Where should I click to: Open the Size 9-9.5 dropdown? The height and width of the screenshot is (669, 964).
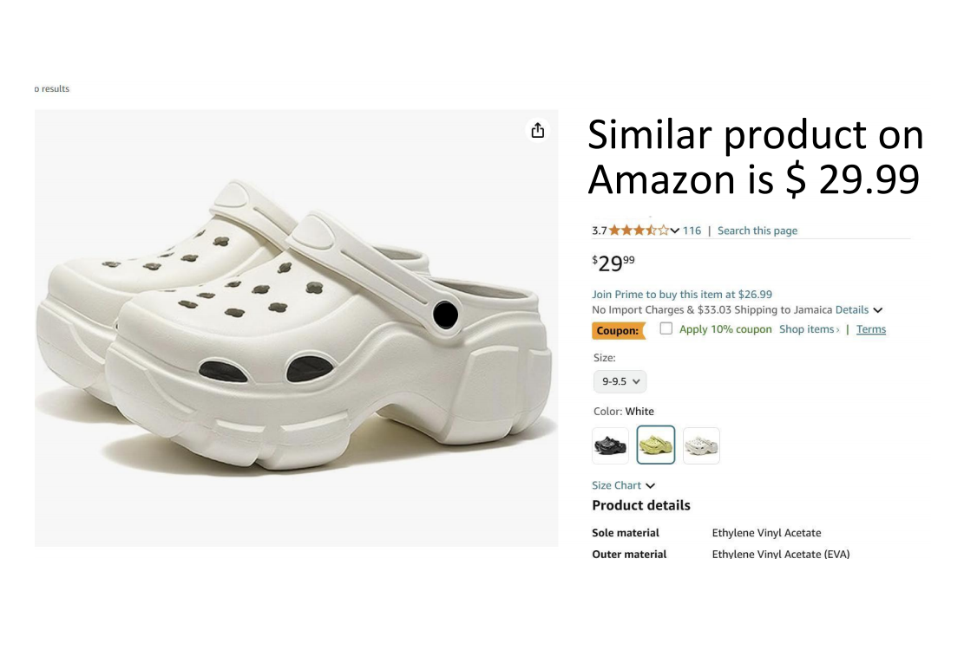click(x=620, y=381)
